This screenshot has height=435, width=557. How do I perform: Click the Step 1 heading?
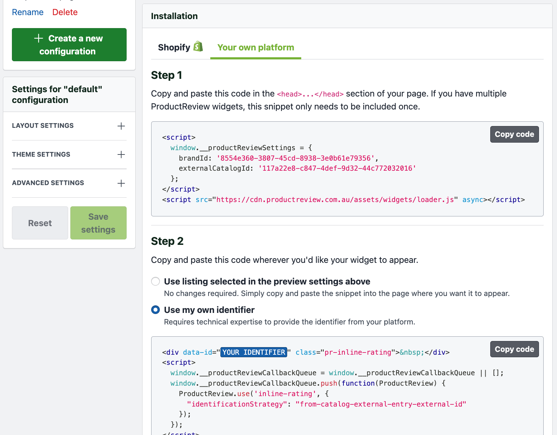(167, 75)
